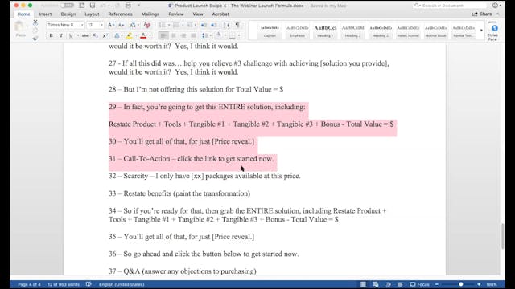Open the Insert tab
Image resolution: width=515 pixels, height=289 pixels.
[45, 14]
